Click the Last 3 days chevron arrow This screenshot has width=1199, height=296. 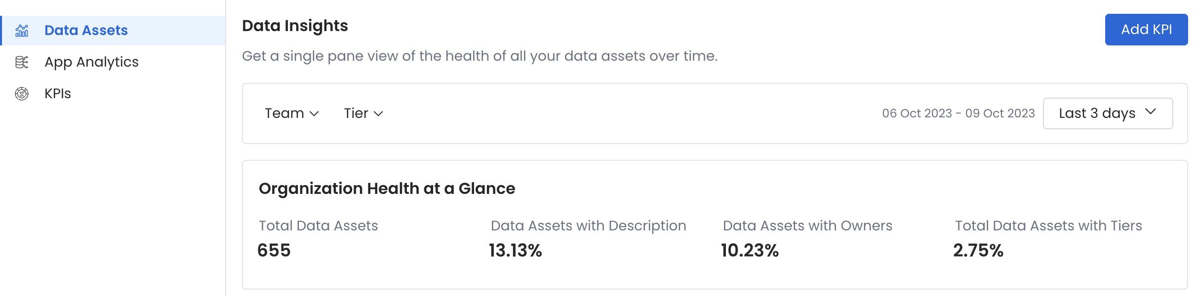coord(1151,112)
